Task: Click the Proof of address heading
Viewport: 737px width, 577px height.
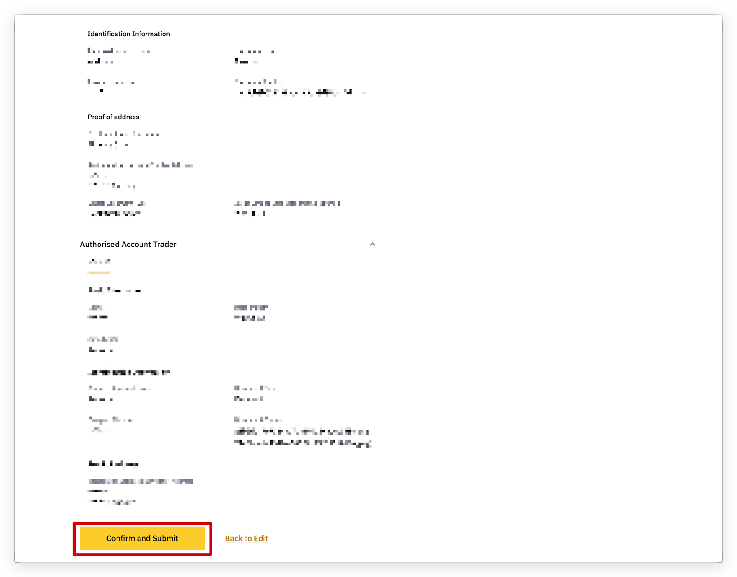Action: point(113,117)
